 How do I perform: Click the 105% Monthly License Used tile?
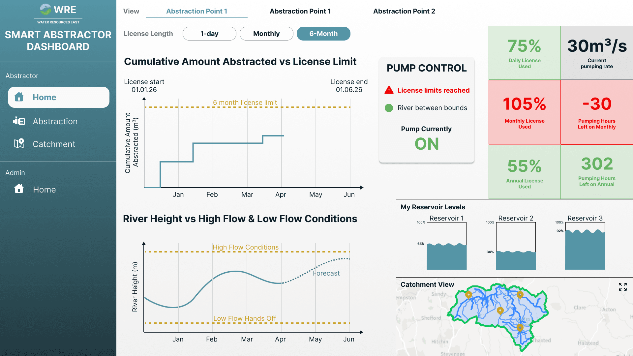click(524, 112)
